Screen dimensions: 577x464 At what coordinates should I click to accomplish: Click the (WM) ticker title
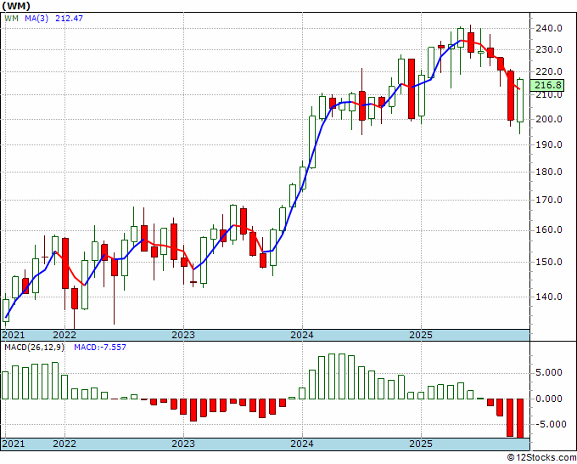tap(16, 6)
